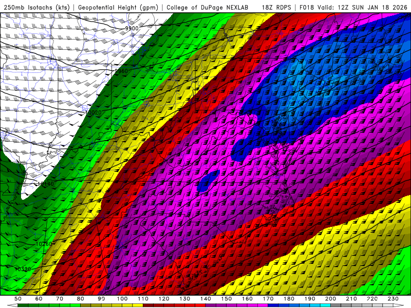
Task: Click the bright yellow swatch just left of the 110 mark
Action: point(138,305)
